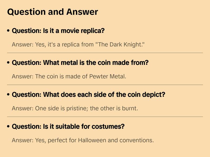The width and height of the screenshot is (210, 157).
Task: Click the Halloween and conventions answer
Action: [83, 140]
